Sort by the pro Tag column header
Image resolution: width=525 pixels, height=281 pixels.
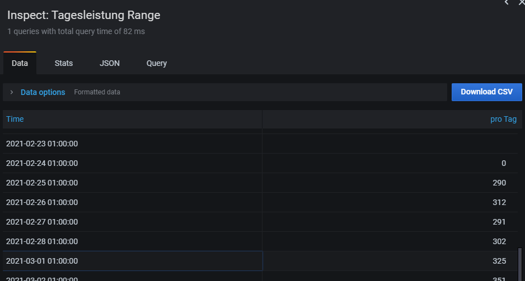coord(503,119)
